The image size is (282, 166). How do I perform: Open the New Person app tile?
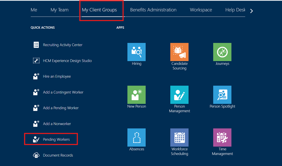tap(136, 95)
